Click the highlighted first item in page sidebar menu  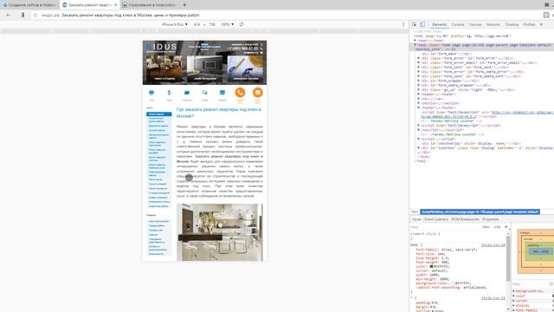(x=159, y=114)
